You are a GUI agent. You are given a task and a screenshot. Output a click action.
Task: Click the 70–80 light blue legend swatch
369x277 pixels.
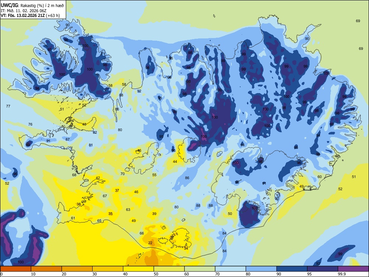(x=230, y=269)
